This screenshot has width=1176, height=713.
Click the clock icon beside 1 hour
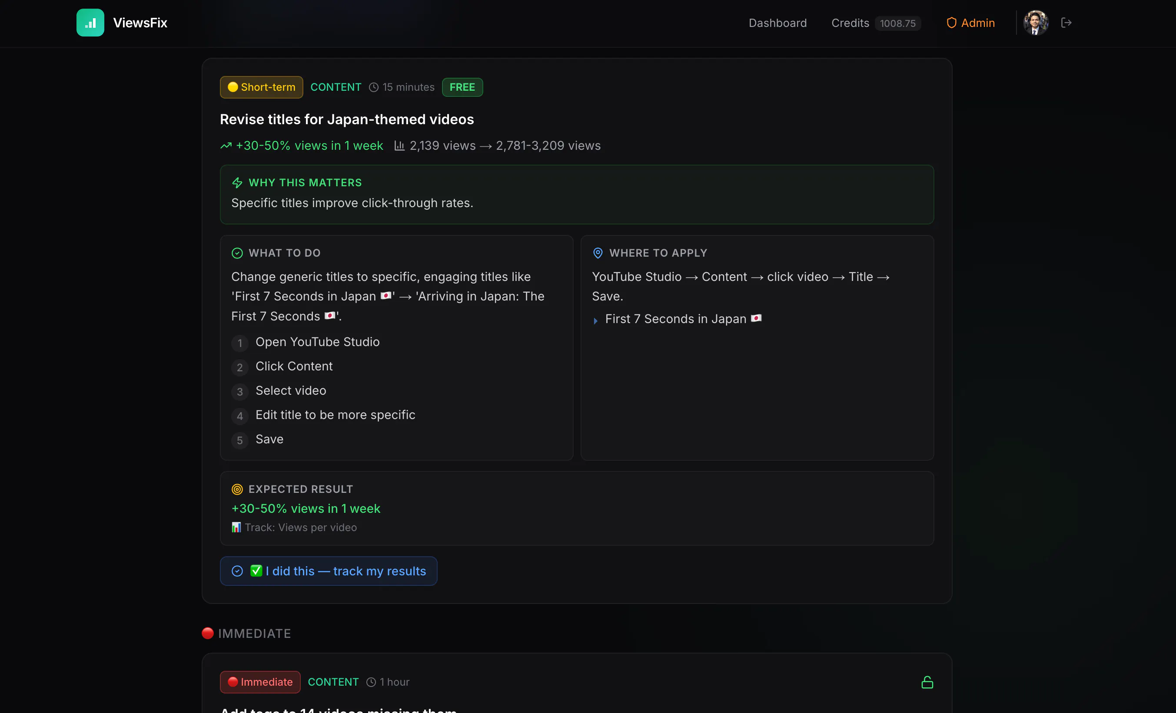point(371,683)
